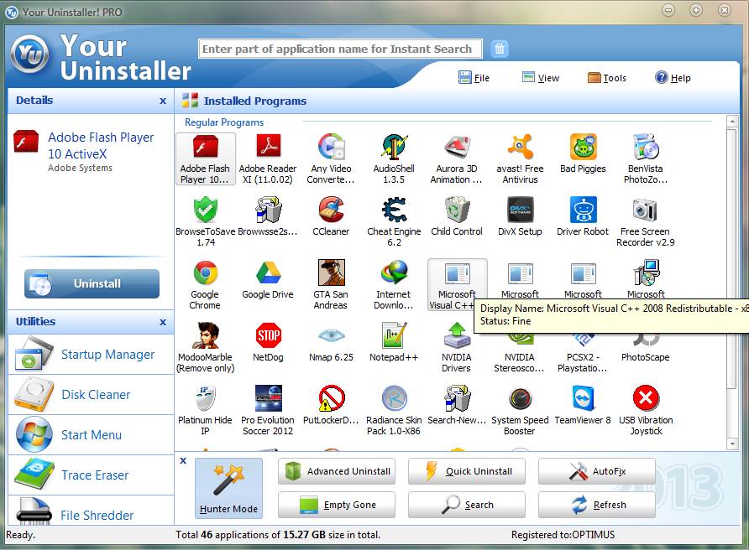Select CCleaner program icon
The image size is (749, 550).
pyautogui.click(x=331, y=210)
